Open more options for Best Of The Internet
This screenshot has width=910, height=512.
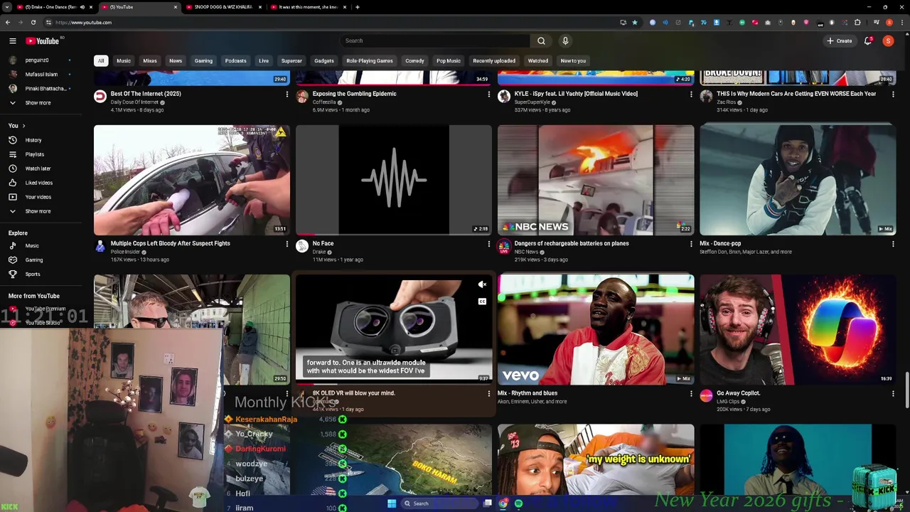pos(287,94)
